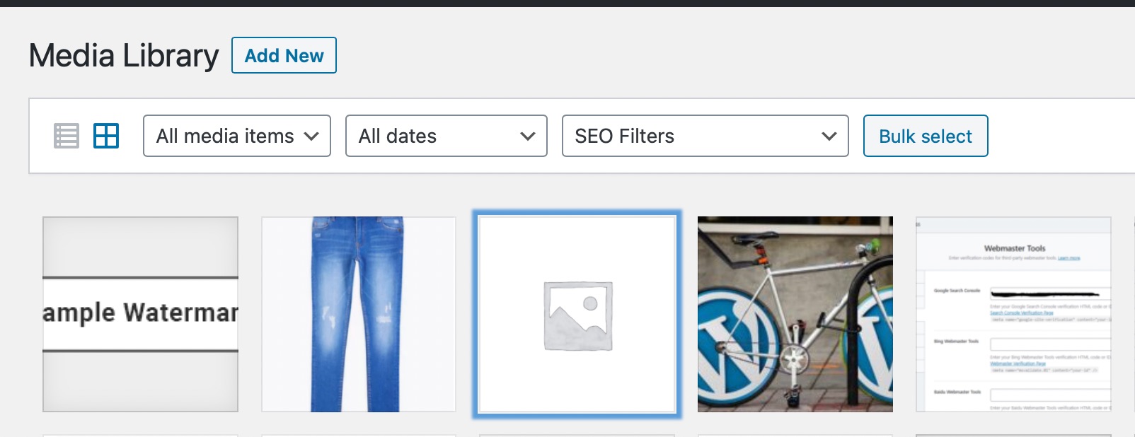Select the Sample Watermark image thumbnail

[x=140, y=314]
